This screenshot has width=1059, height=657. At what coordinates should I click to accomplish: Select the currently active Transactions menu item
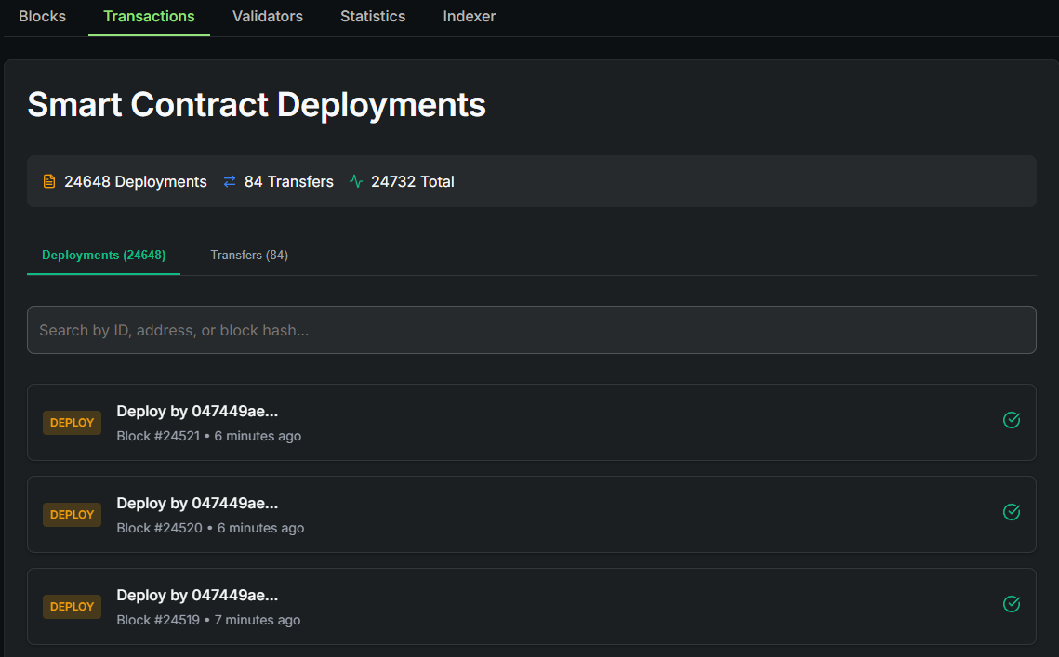click(149, 16)
